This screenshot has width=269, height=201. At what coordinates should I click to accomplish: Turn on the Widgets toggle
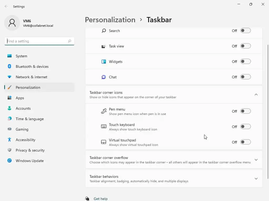[x=246, y=62]
